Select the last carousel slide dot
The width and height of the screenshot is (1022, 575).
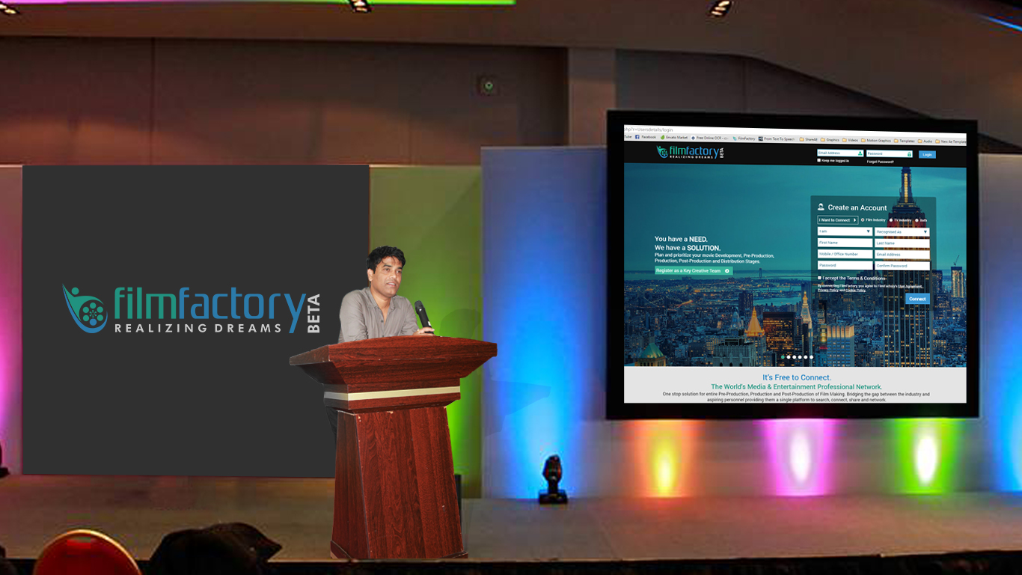(811, 357)
